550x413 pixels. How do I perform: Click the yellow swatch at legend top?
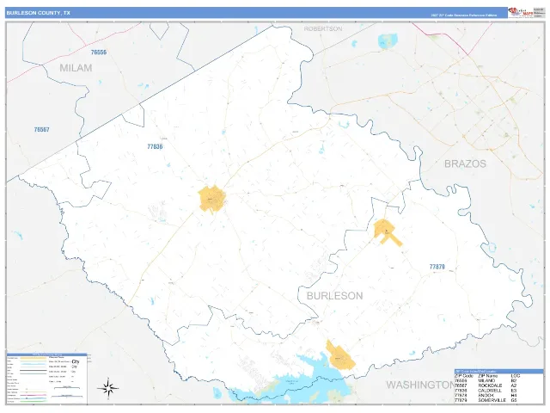click(34, 358)
